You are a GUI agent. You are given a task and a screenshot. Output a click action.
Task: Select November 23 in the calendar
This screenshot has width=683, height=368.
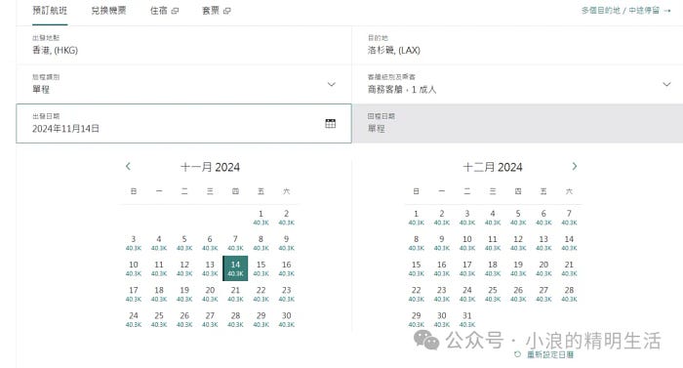(x=286, y=294)
